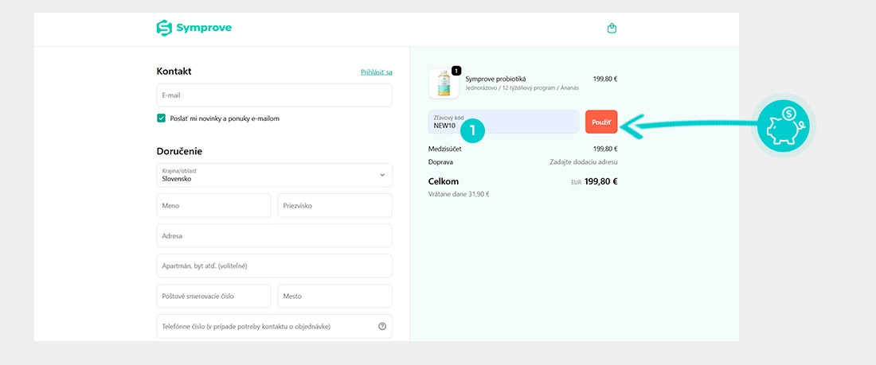Focus the Telefónne číslo phone field
The width and height of the screenshot is (876, 365).
[x=274, y=327]
